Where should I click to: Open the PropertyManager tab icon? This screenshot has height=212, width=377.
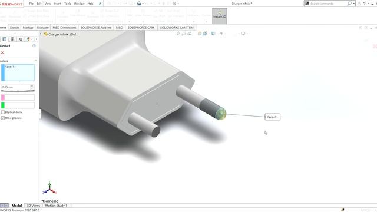tap(5, 39)
